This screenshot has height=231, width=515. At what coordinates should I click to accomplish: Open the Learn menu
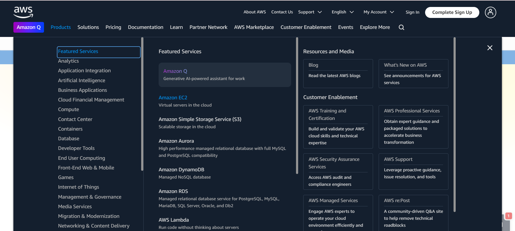click(x=176, y=27)
